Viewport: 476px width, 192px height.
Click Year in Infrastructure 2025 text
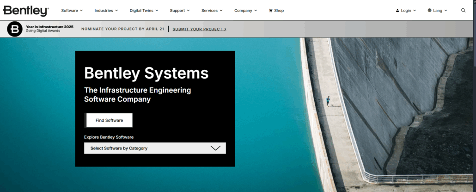tap(49, 27)
